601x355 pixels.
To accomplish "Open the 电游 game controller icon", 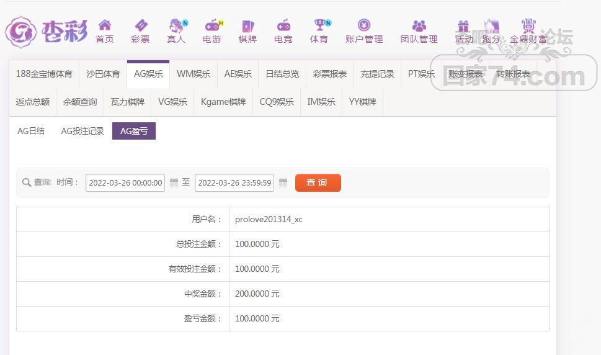I will (212, 26).
